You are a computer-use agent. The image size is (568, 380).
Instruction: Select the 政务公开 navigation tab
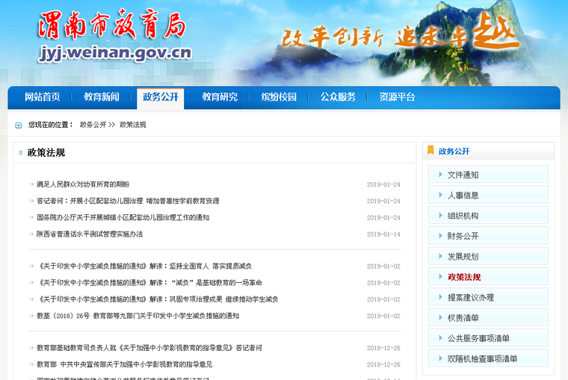pos(161,97)
